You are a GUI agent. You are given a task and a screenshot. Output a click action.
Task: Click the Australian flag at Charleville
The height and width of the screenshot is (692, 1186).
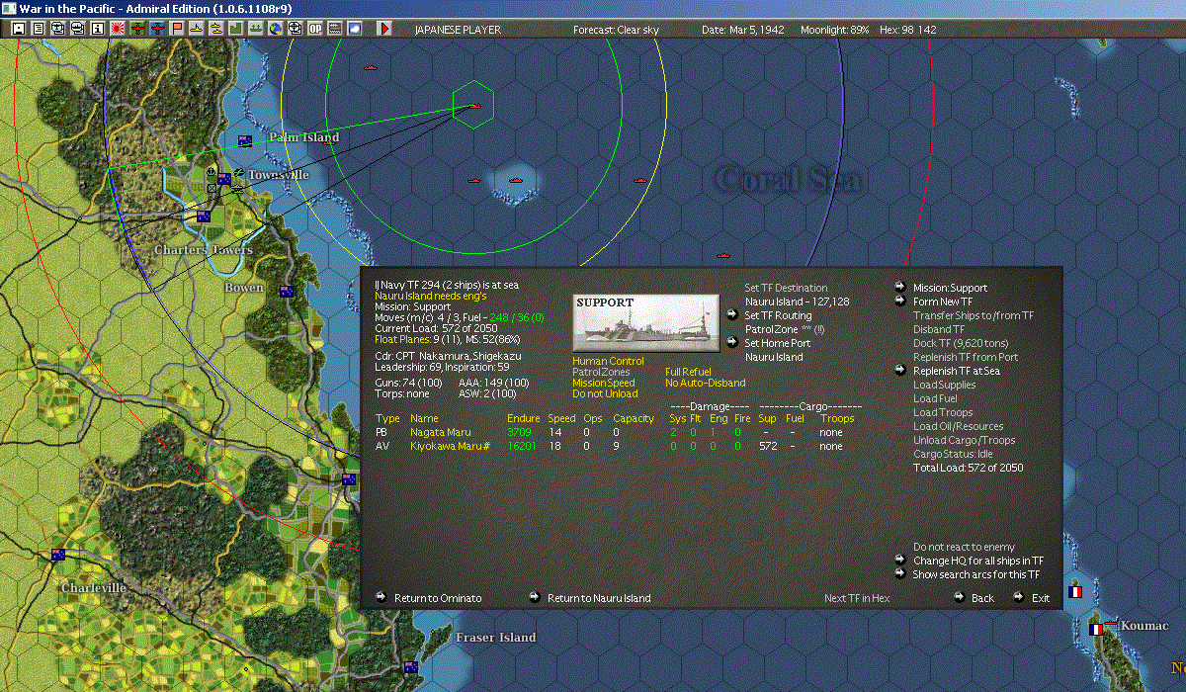(58, 556)
